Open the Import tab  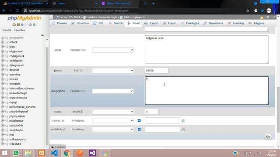point(170,23)
